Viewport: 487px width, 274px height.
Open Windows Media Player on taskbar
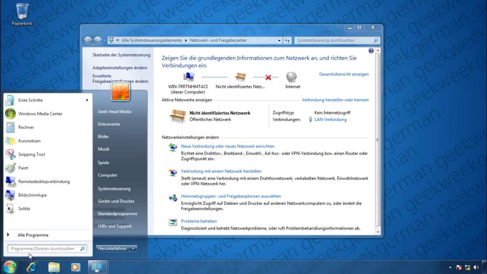(x=75, y=267)
